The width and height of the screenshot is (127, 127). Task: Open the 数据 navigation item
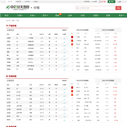click(x=57, y=16)
